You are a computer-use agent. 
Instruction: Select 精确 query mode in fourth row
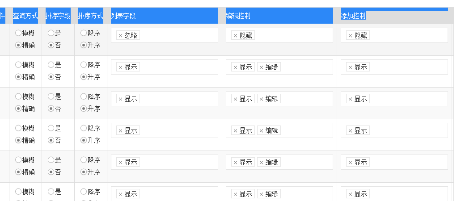click(x=18, y=140)
